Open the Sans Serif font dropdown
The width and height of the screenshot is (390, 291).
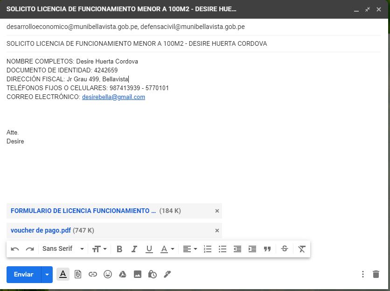pos(63,248)
